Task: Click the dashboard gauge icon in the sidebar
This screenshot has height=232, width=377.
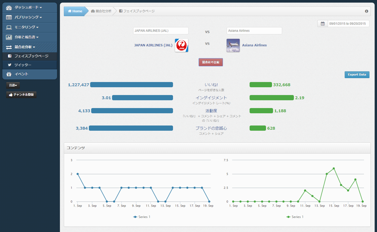Action: coord(9,7)
